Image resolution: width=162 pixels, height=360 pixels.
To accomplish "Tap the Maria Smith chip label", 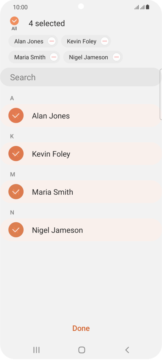I will 30,57.
